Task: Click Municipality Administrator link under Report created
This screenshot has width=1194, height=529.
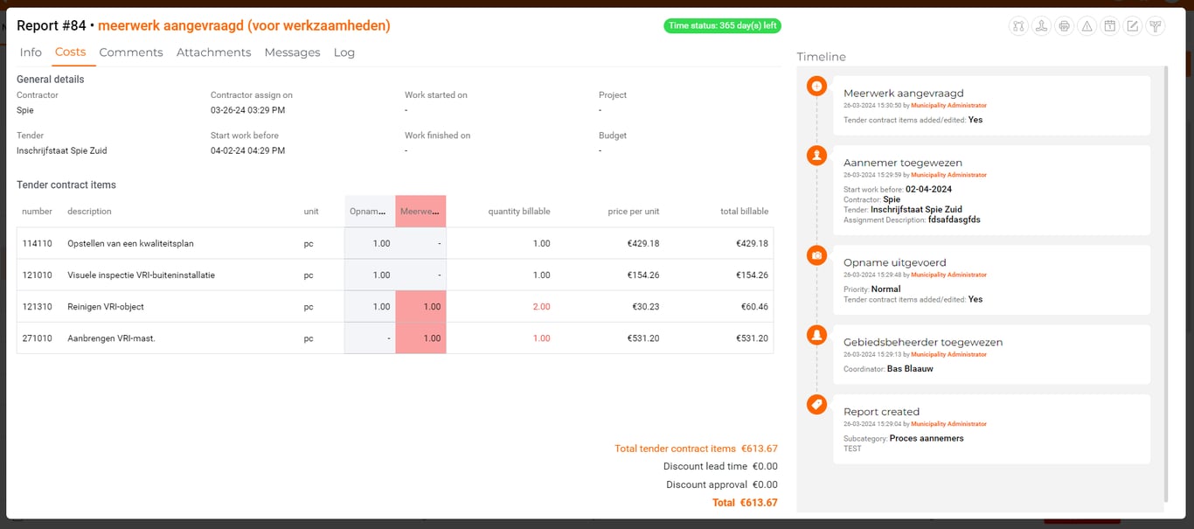Action: pos(948,424)
